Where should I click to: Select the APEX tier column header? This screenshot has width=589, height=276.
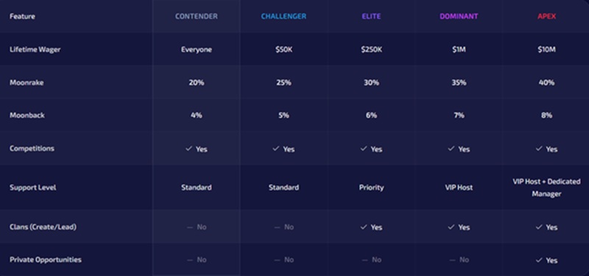(x=546, y=16)
